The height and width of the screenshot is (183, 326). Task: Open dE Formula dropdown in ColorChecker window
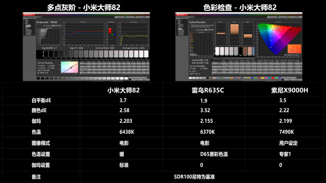[x=209, y=30]
